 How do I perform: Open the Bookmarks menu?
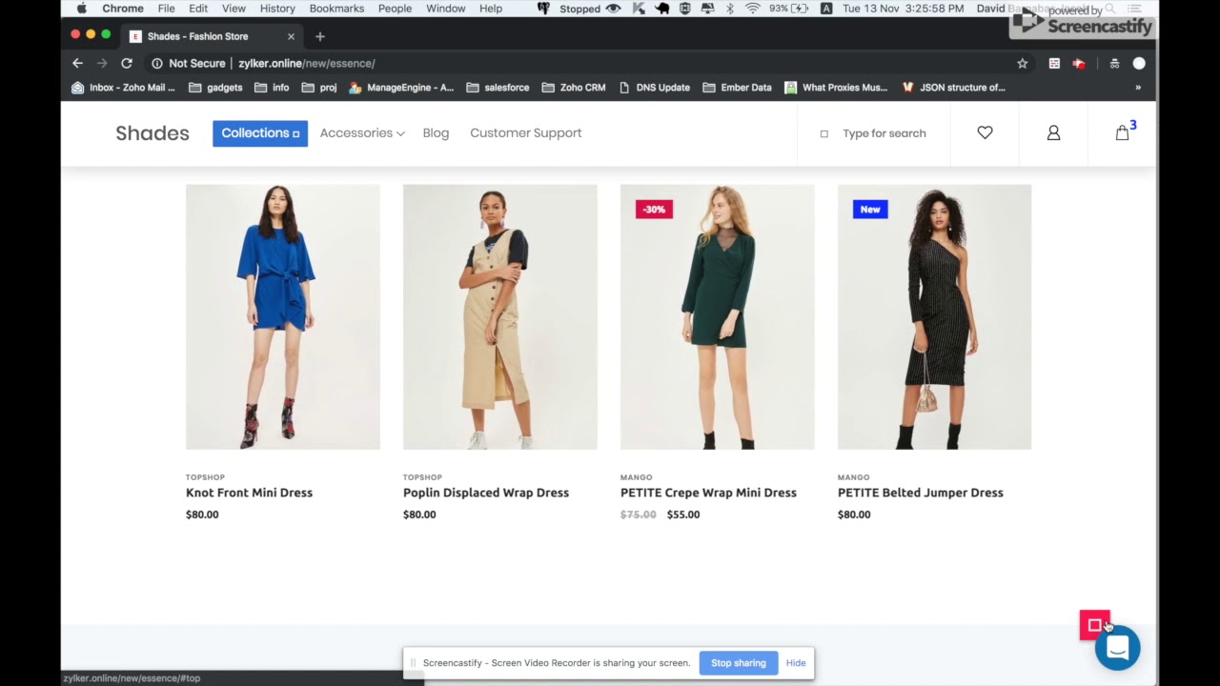pos(336,9)
